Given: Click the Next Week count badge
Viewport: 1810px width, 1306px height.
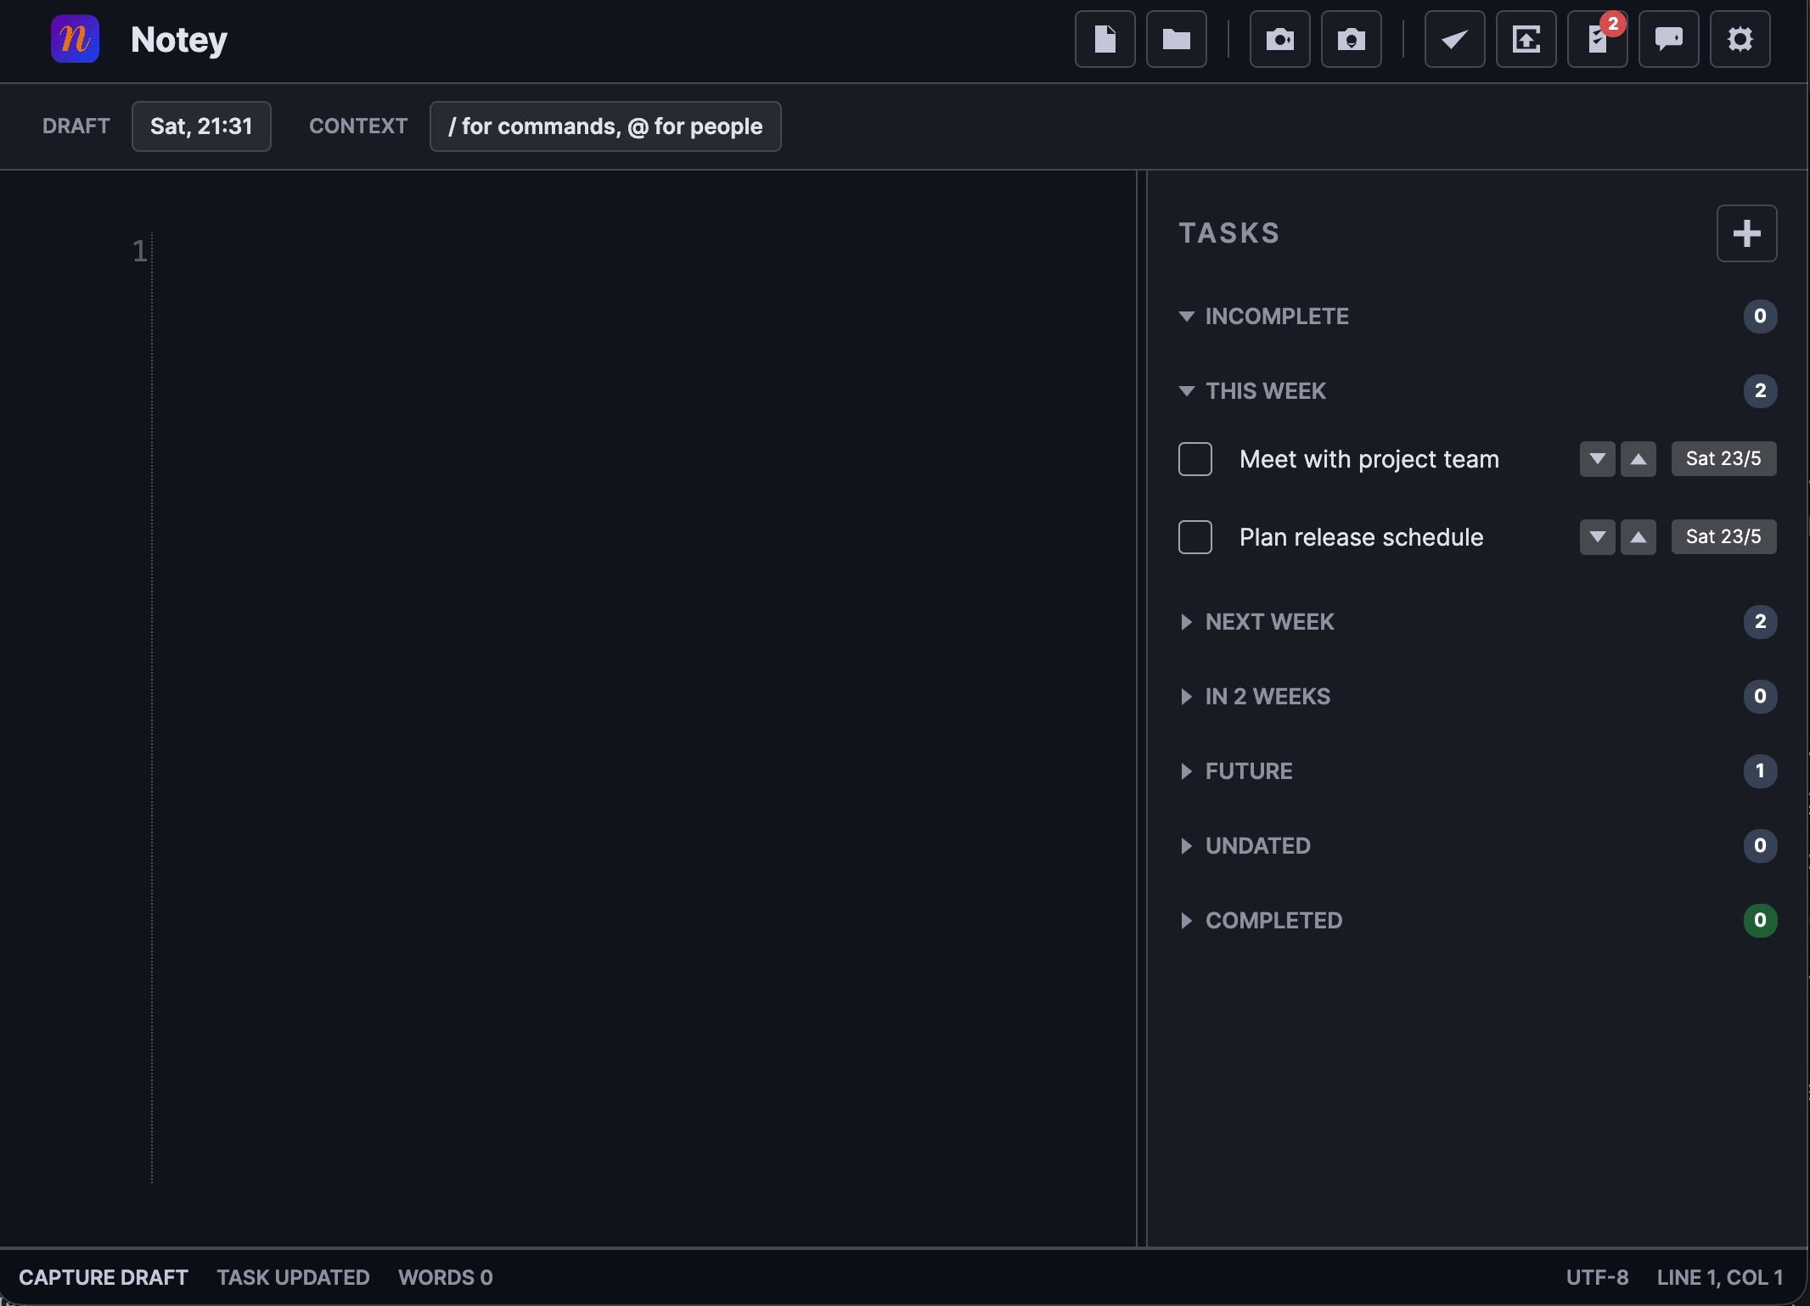Looking at the screenshot, I should click(1760, 622).
